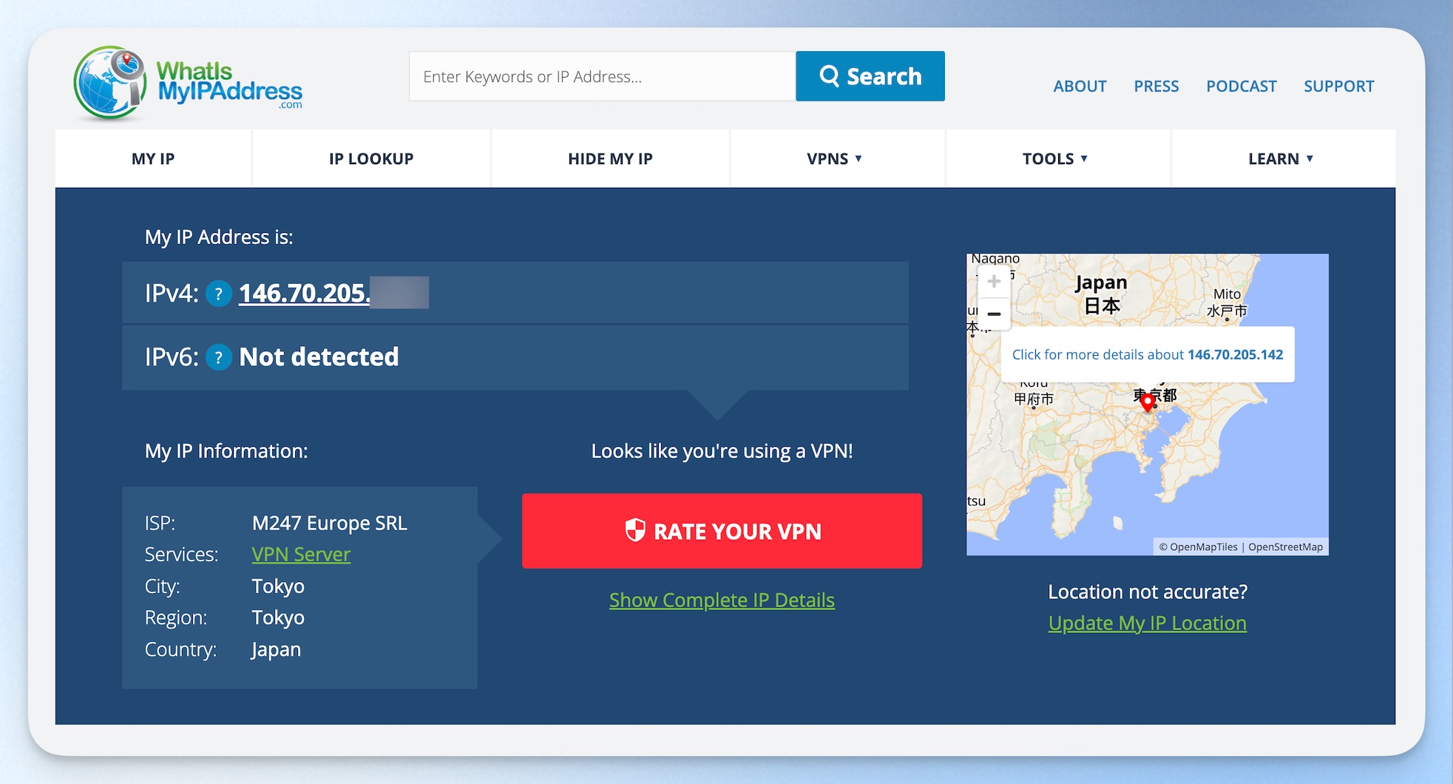Expand the VPNS dropdown menu
The width and height of the screenshot is (1453, 784).
pyautogui.click(x=834, y=159)
